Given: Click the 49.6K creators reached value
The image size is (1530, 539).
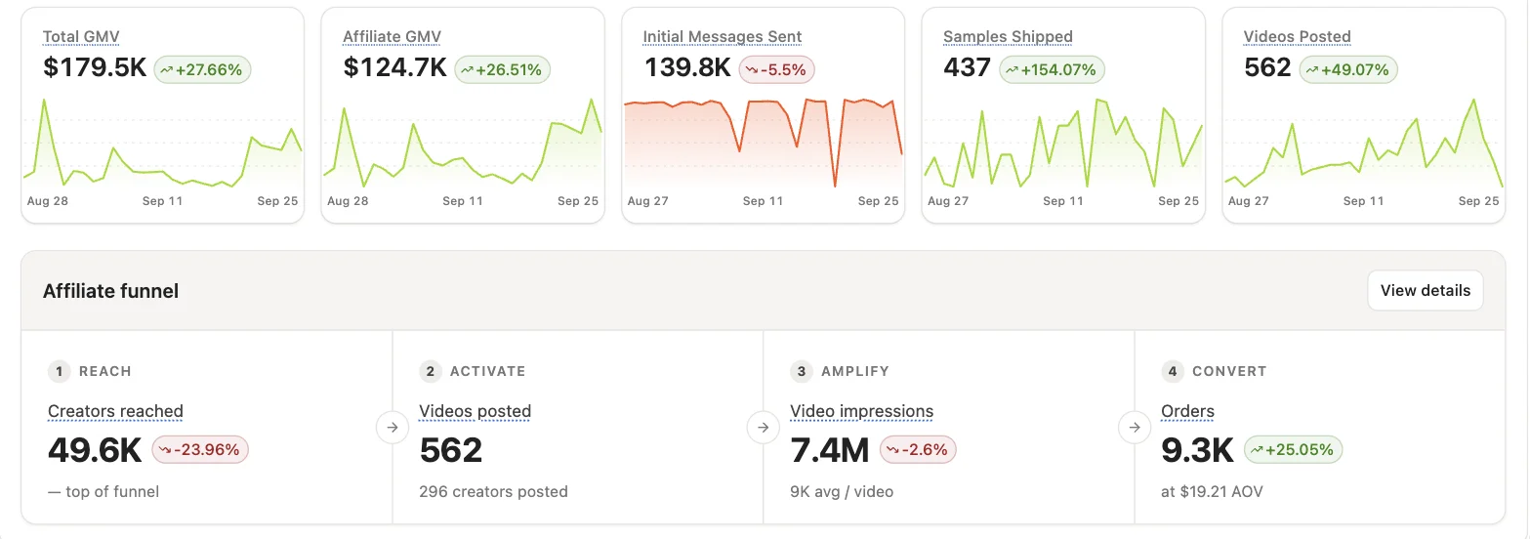Looking at the screenshot, I should 95,450.
